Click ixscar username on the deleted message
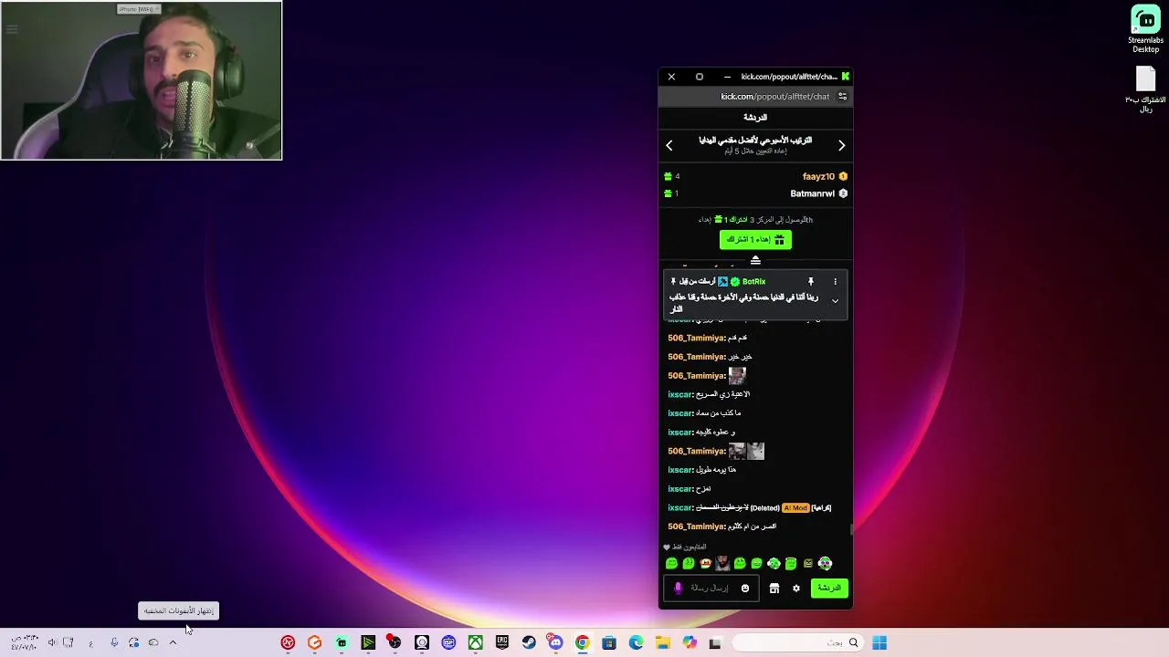The image size is (1169, 657). click(x=680, y=507)
